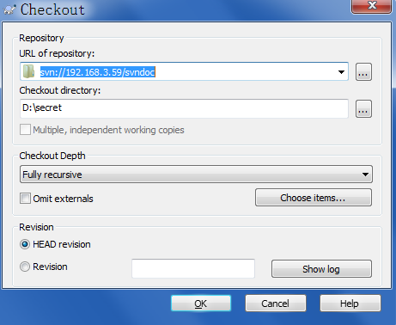Open the Choose items dialog
The height and width of the screenshot is (325, 396).
point(314,198)
